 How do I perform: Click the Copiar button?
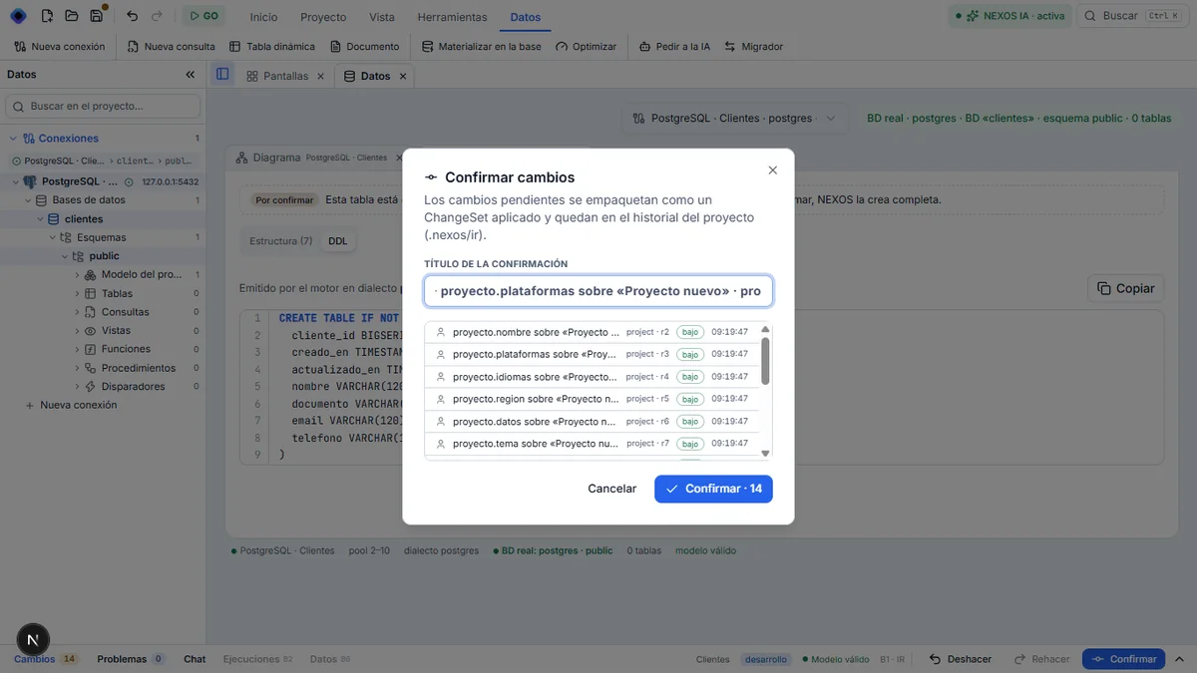(x=1125, y=288)
